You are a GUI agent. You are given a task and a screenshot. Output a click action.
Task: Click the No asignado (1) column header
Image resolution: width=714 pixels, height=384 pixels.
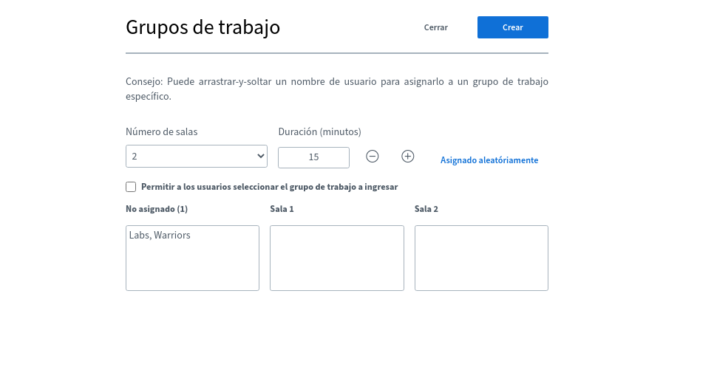[157, 209]
